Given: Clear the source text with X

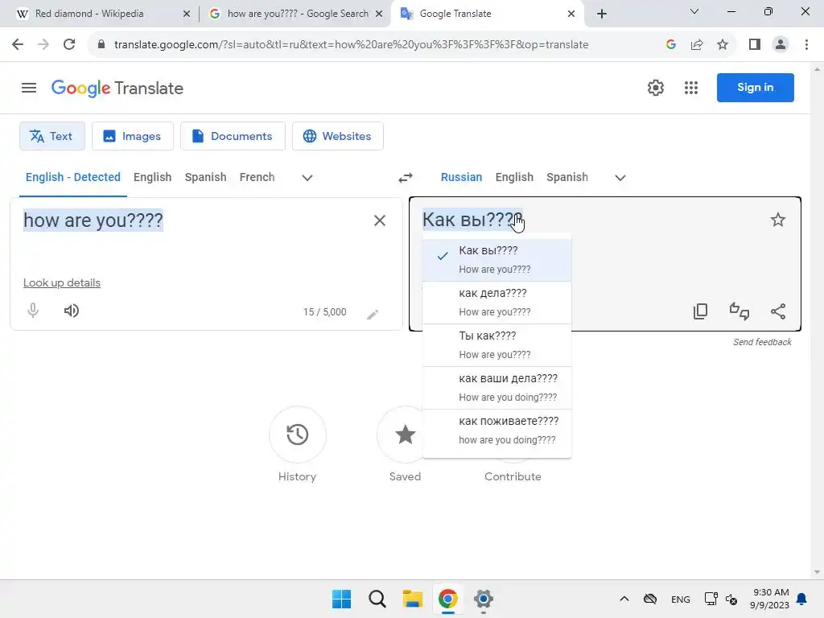Looking at the screenshot, I should coord(380,220).
